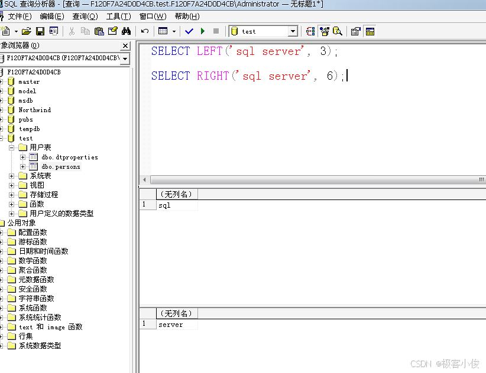The image size is (486, 373).
Task: Click the query editor horizontal scrollbar
Action: coord(317,179)
